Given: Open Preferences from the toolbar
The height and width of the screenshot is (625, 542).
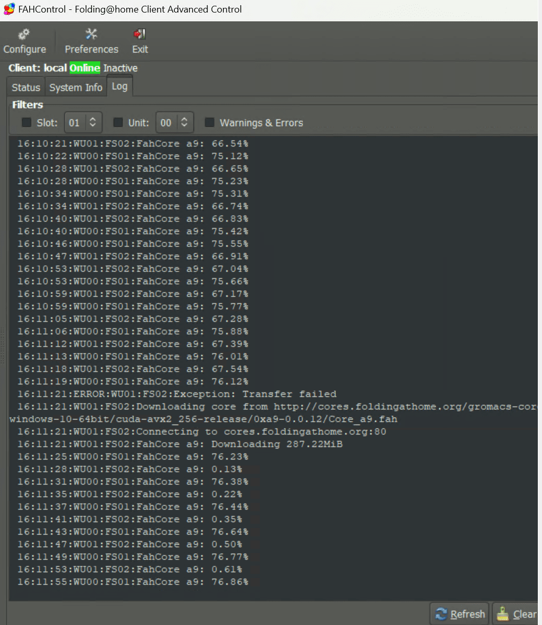Looking at the screenshot, I should (92, 41).
